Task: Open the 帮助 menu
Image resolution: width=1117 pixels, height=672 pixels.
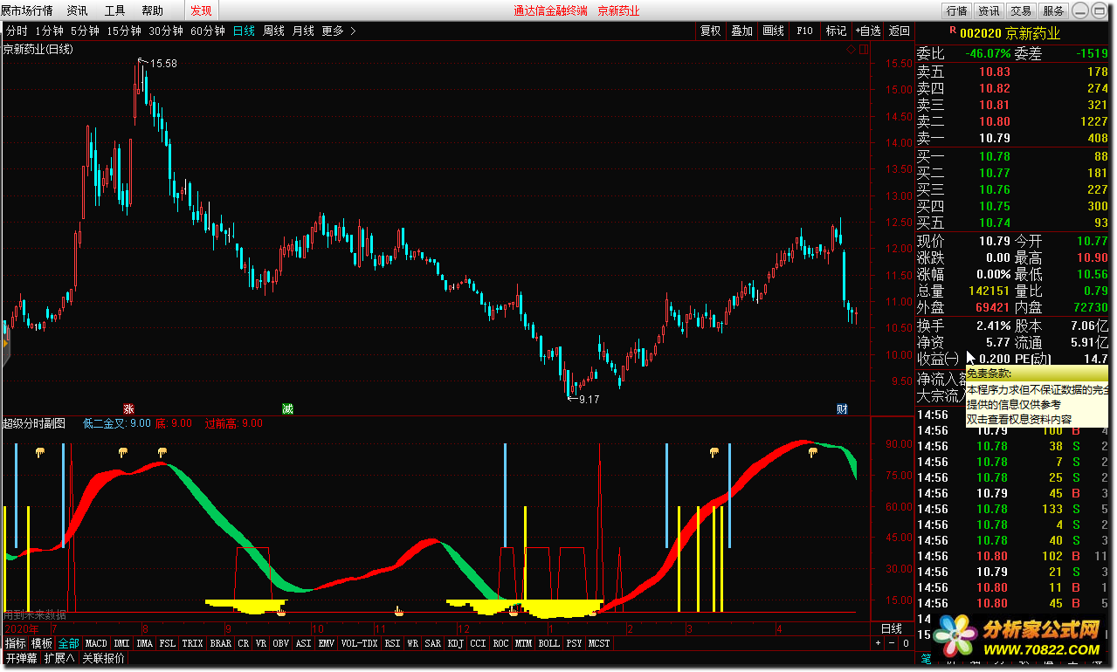Action: click(152, 10)
